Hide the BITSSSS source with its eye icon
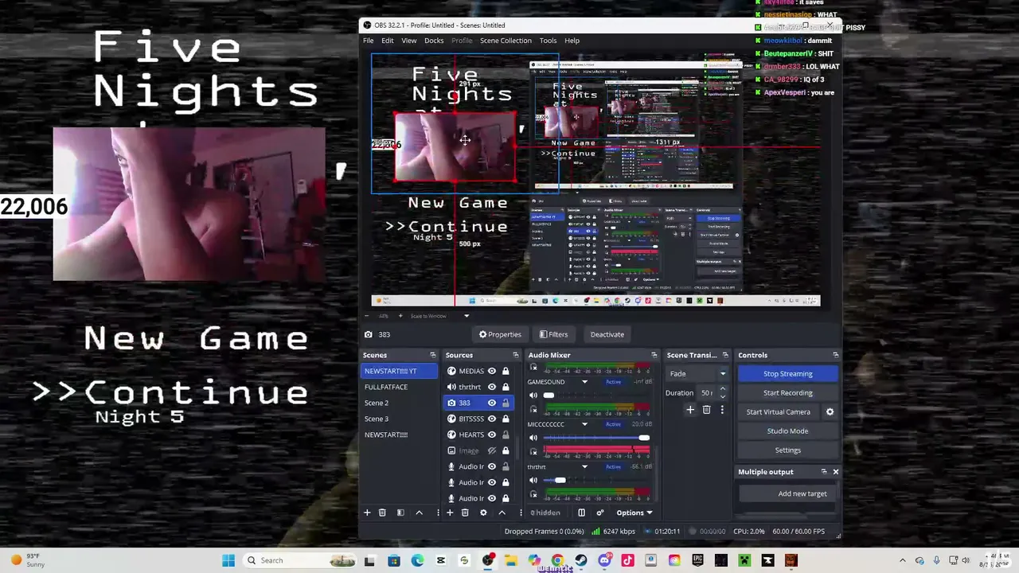1019x573 pixels. pyautogui.click(x=491, y=419)
